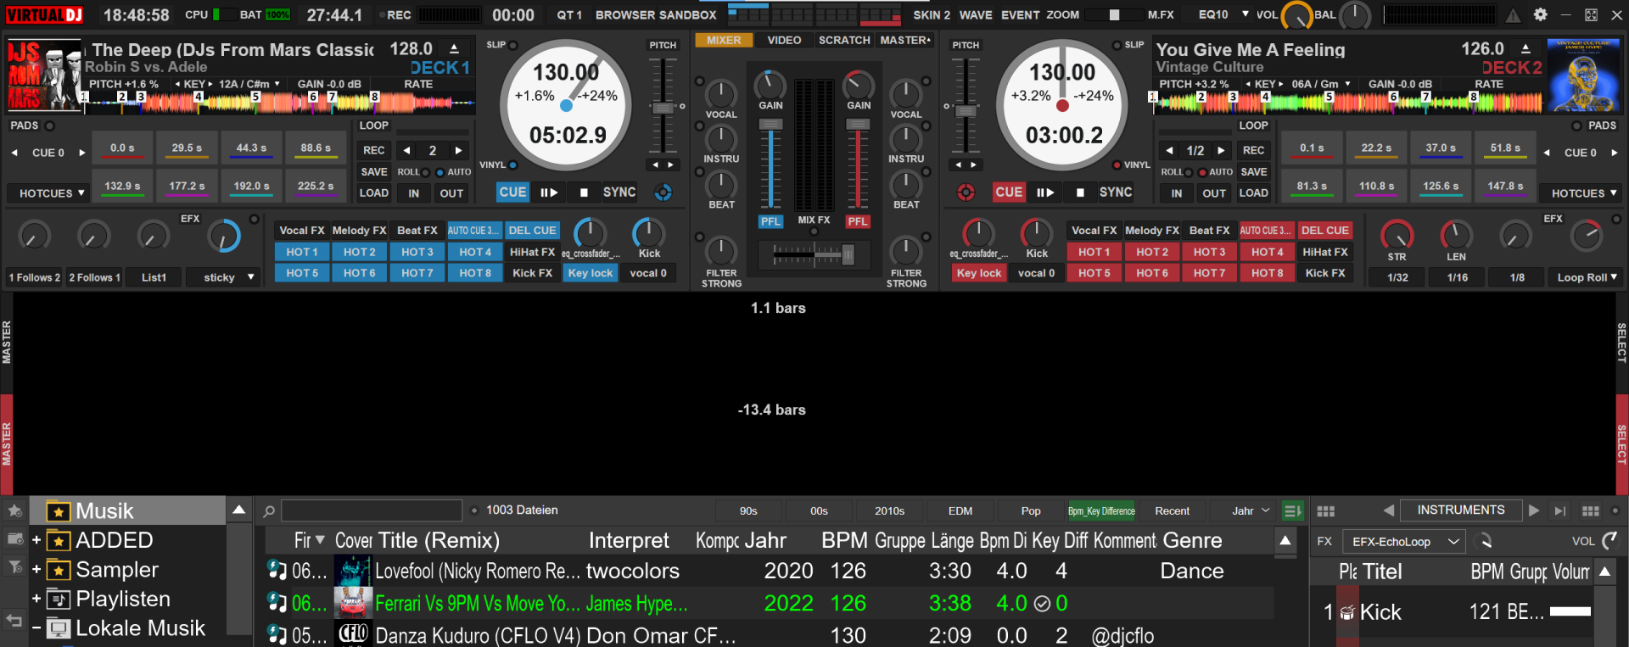Select Danza Kuduro (CFLO V4) track row
Screen dimensions: 1629x647
coord(768,635)
